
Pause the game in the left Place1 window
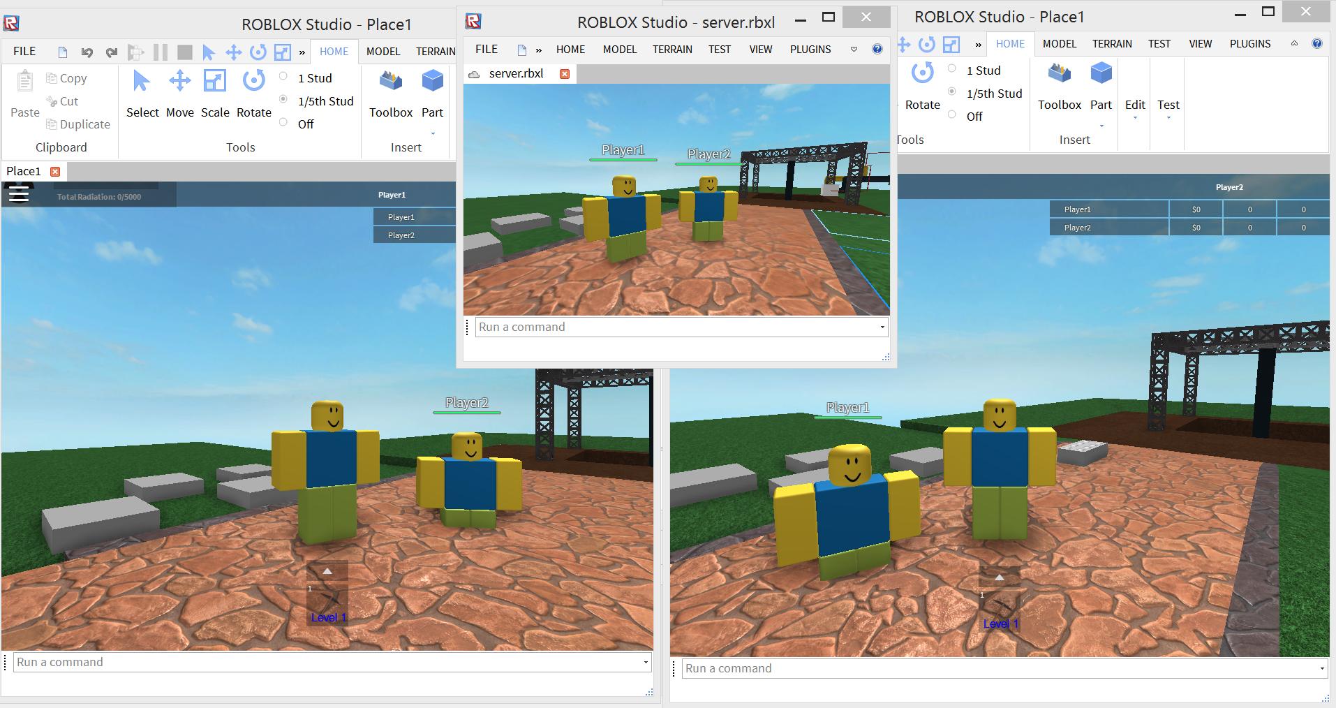[x=160, y=52]
